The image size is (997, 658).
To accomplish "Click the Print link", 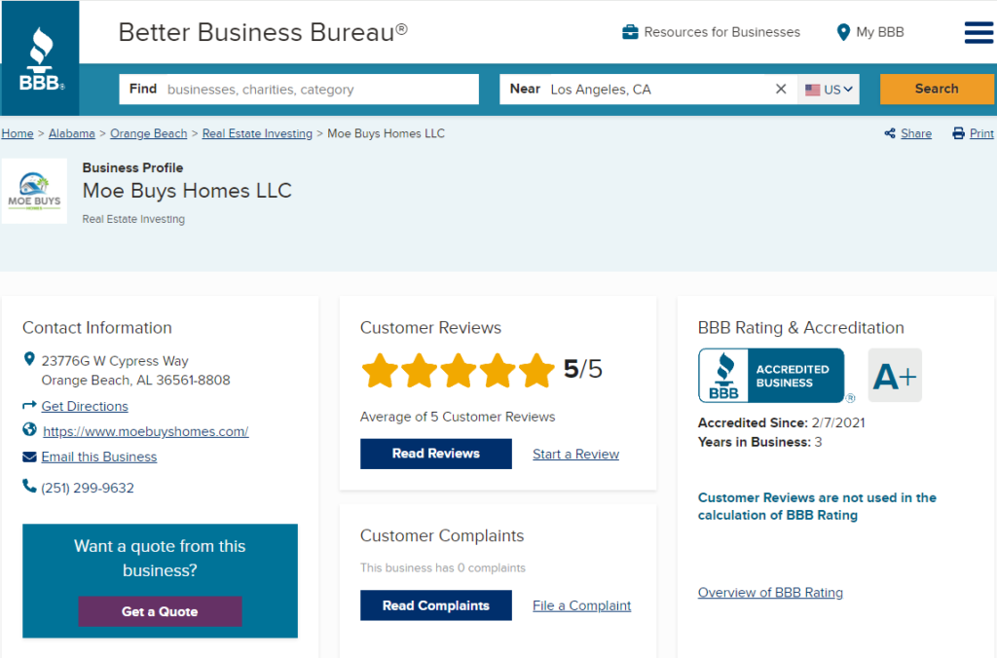I will [981, 133].
